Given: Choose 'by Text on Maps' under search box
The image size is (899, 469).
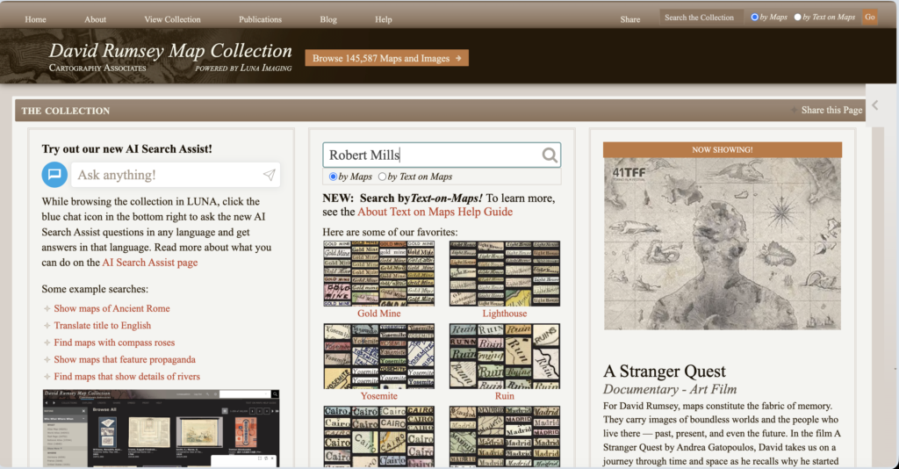Looking at the screenshot, I should pyautogui.click(x=382, y=177).
